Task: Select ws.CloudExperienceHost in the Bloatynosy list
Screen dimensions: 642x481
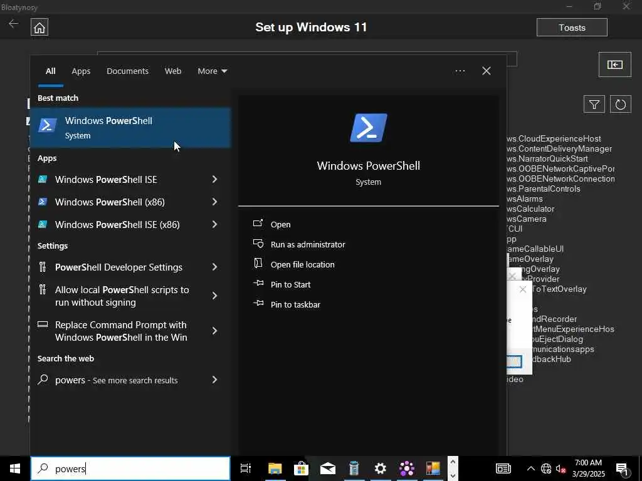Action: point(554,138)
